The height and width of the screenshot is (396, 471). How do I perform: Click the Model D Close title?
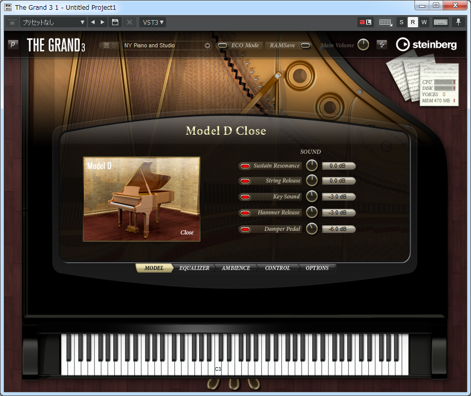coord(226,131)
